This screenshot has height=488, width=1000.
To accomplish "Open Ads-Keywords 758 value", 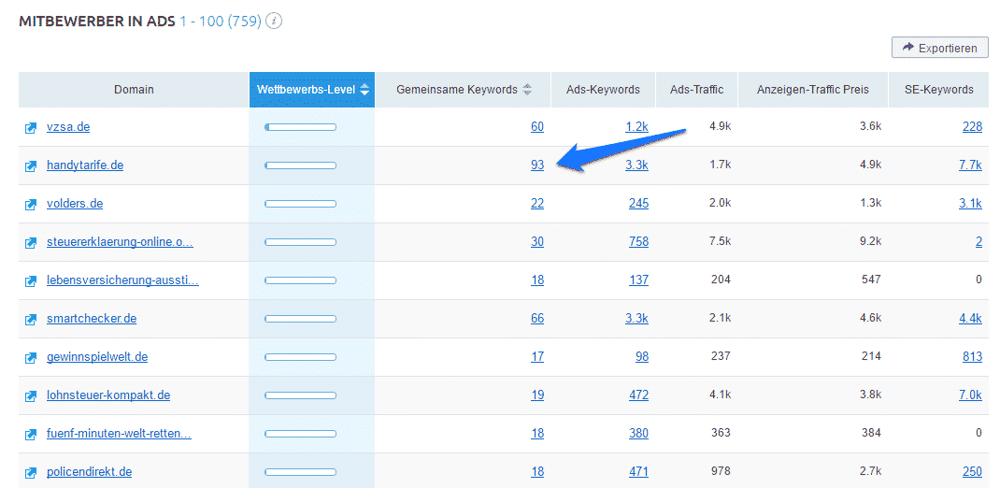I will pyautogui.click(x=638, y=242).
